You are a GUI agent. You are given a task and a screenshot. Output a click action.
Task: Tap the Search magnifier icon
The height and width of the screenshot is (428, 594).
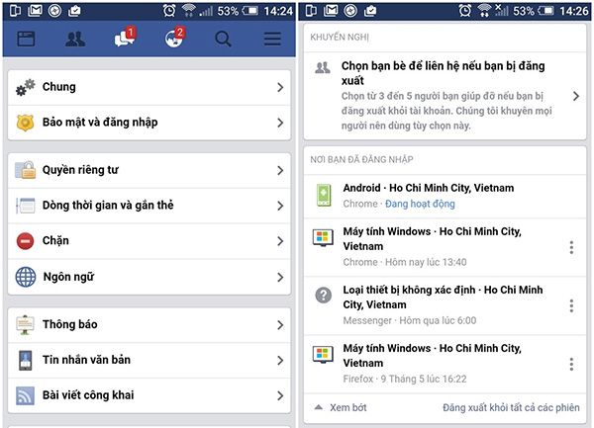[223, 39]
